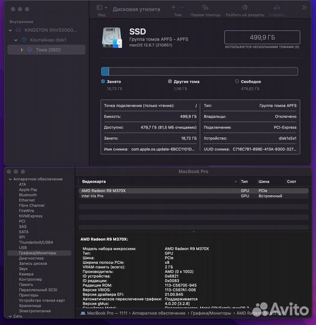
Task: Select Контейнер disk1 in the sidebar
Action: [48, 40]
